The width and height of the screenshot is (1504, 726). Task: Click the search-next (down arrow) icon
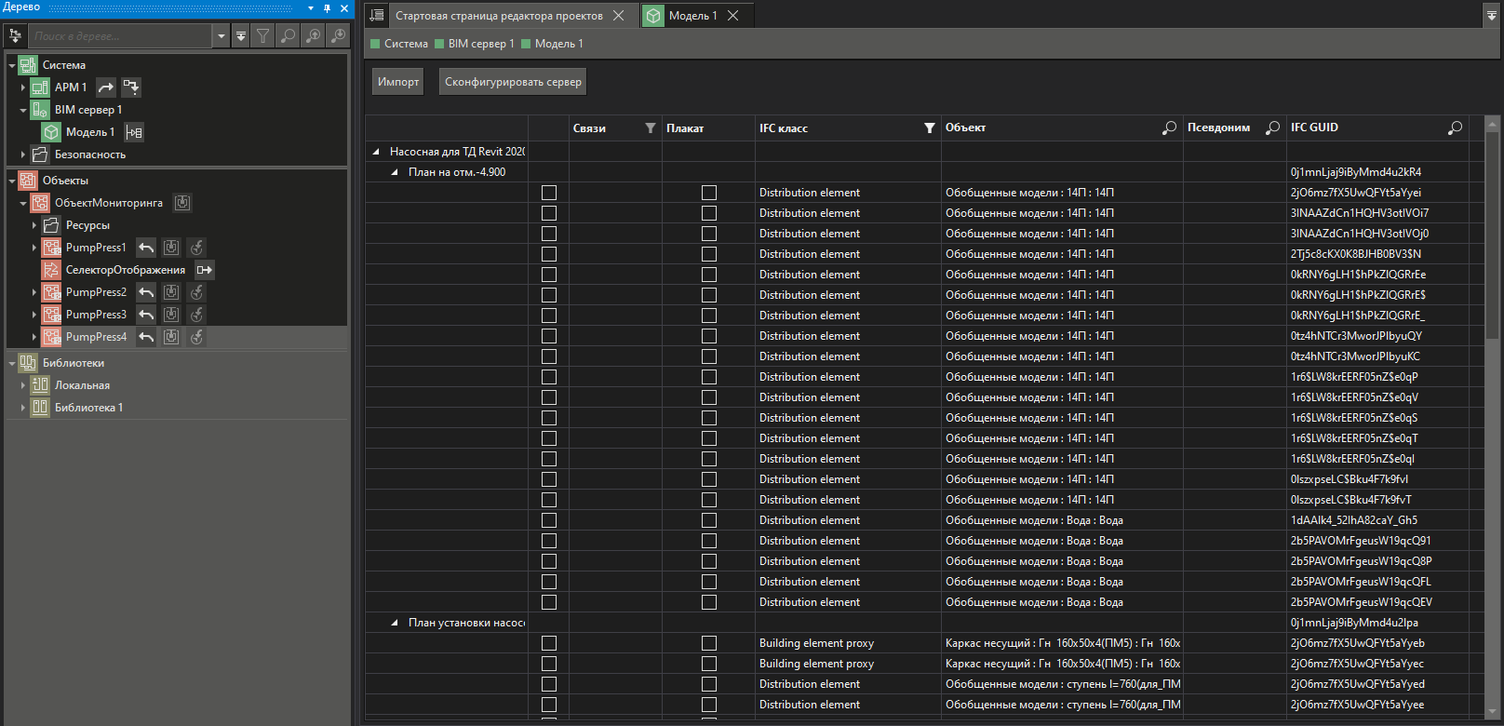pos(339,36)
